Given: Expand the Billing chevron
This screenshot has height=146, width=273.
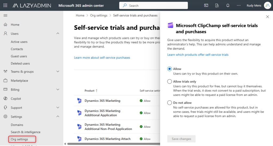Looking at the screenshot, I should tap(58, 90).
